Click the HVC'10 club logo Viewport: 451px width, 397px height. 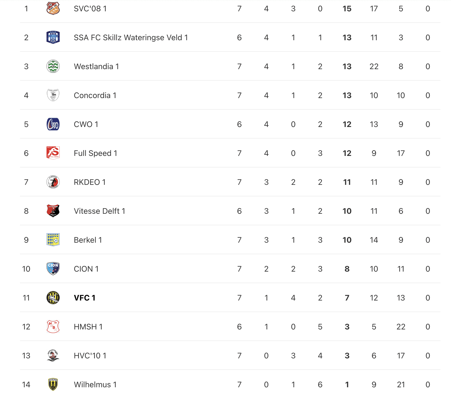[53, 355]
